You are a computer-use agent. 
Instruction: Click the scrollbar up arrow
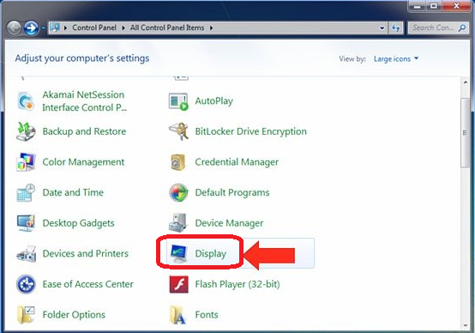click(466, 82)
